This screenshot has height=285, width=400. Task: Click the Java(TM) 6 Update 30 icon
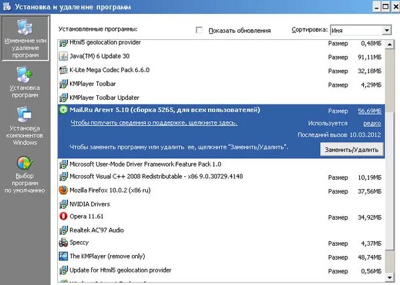coord(63,57)
